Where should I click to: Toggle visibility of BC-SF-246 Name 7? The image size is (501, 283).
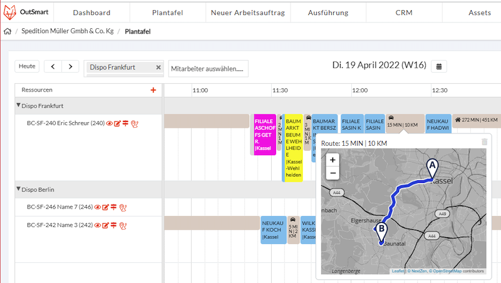click(x=98, y=207)
